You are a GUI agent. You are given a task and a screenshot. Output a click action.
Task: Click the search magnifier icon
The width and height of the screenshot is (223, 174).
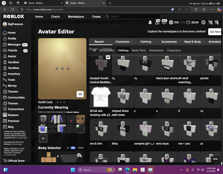[x=107, y=16]
